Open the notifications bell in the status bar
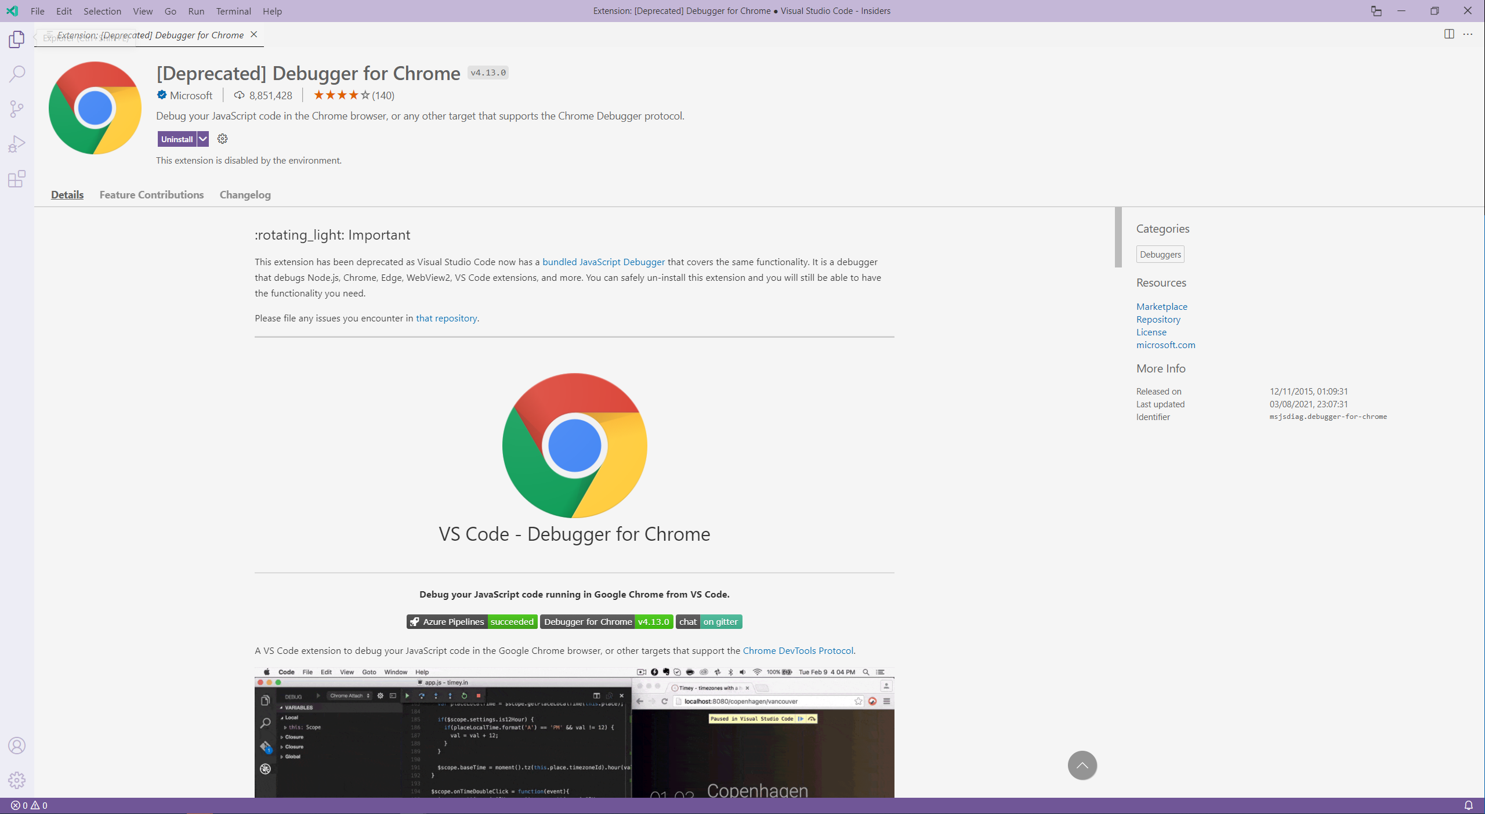The image size is (1485, 814). [1469, 805]
